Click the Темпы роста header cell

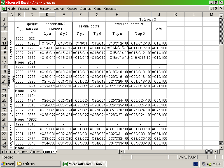pos(89,26)
